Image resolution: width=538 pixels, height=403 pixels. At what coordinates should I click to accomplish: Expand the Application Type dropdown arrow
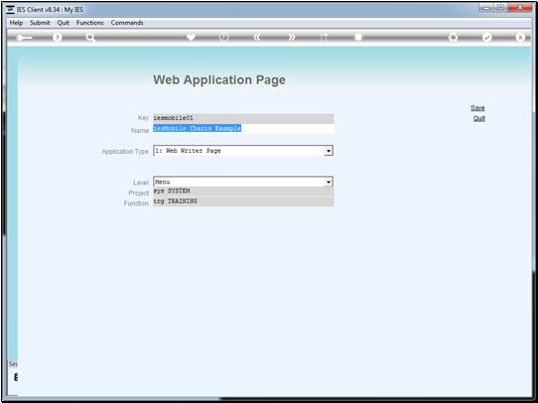[329, 151]
